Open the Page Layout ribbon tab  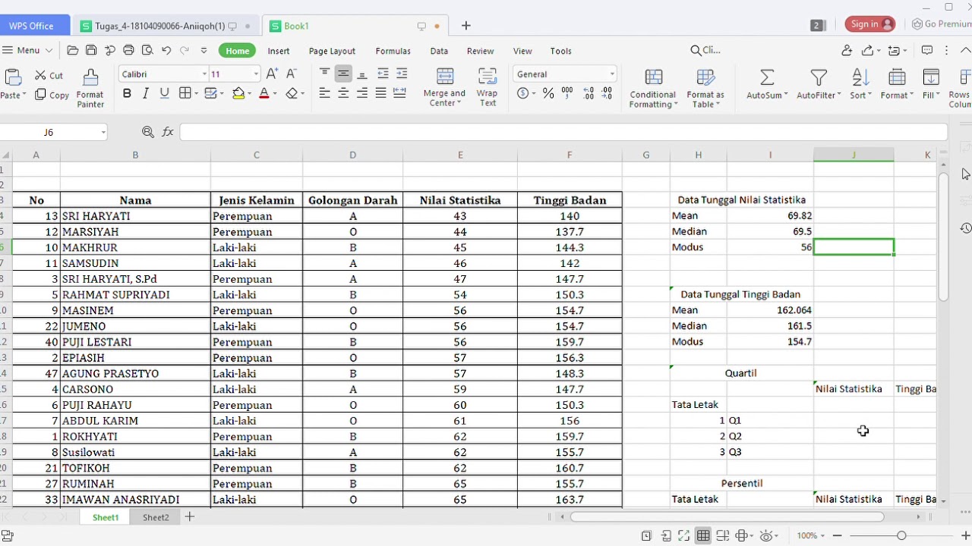[332, 51]
